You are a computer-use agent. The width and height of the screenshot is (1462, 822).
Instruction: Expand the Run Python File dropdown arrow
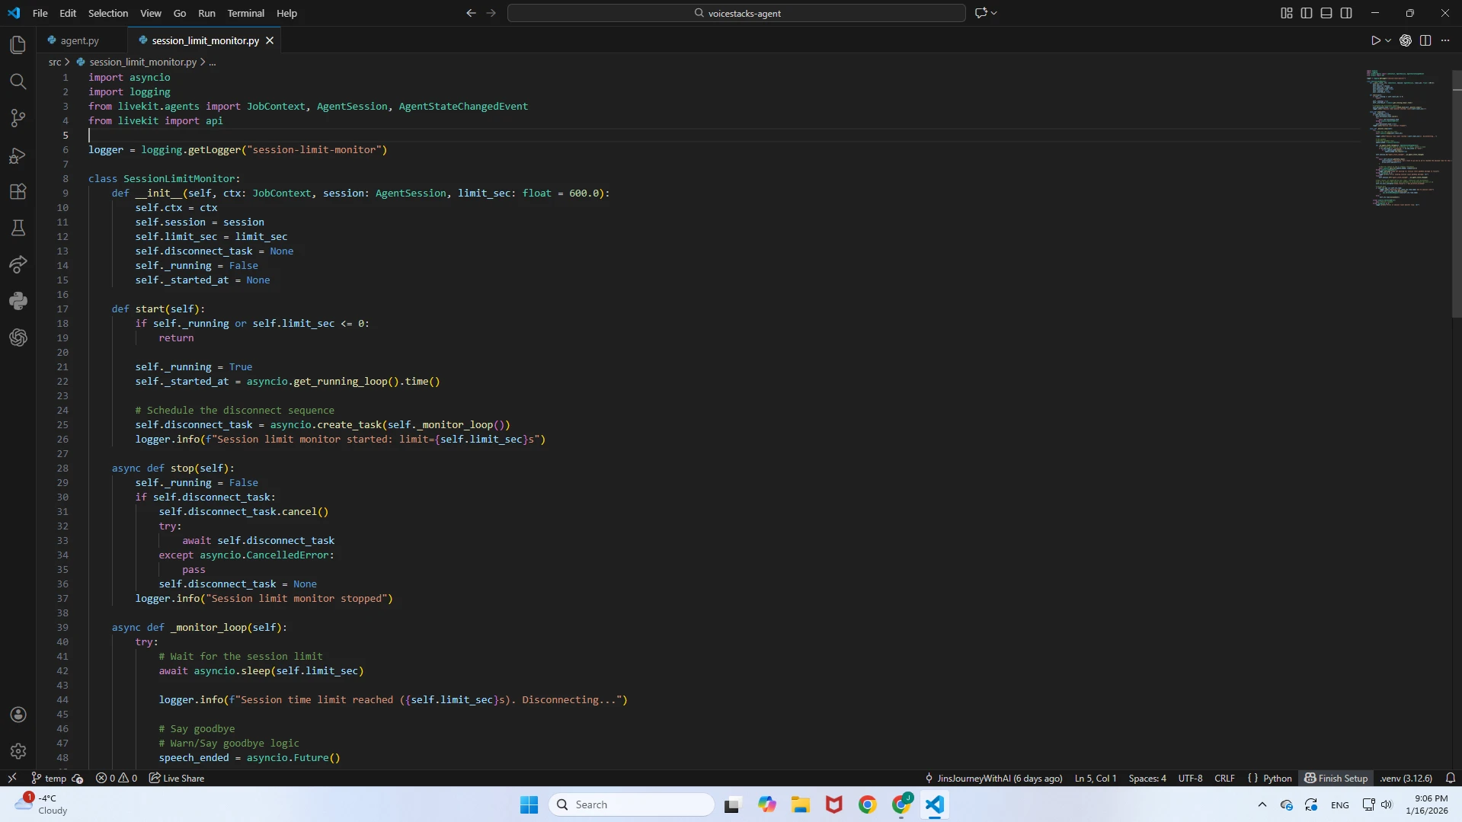(x=1388, y=40)
